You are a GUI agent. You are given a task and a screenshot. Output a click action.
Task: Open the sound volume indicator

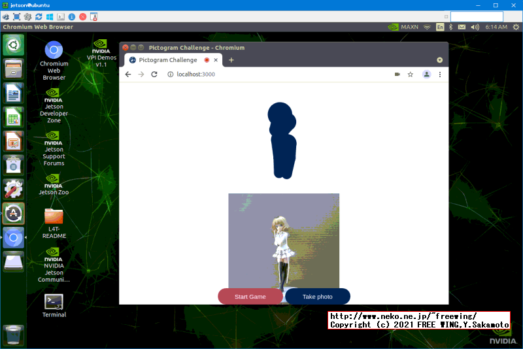[475, 27]
